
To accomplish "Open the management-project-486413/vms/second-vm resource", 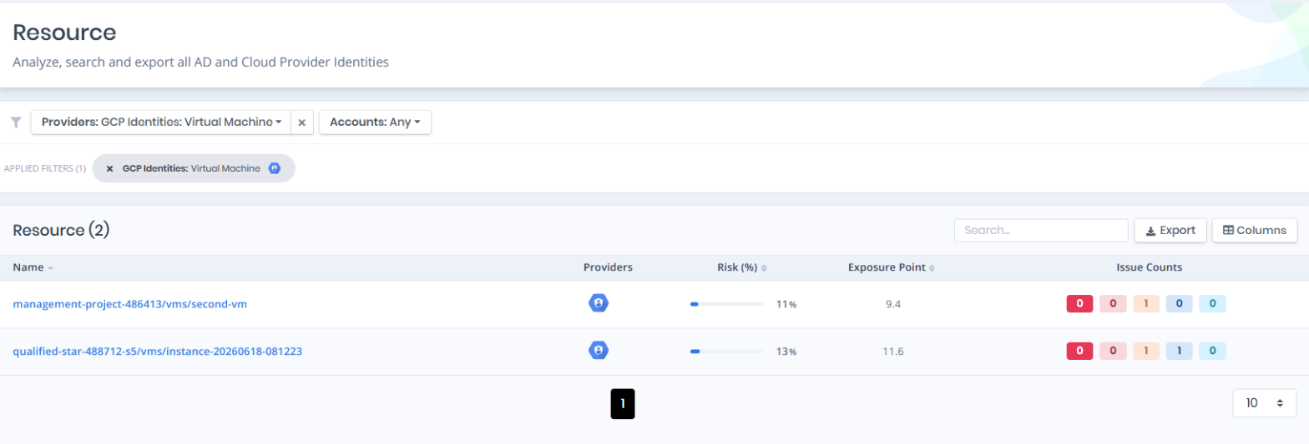I will [x=129, y=304].
